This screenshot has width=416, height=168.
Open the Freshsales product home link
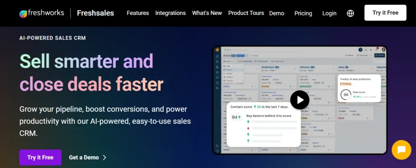tap(95, 13)
